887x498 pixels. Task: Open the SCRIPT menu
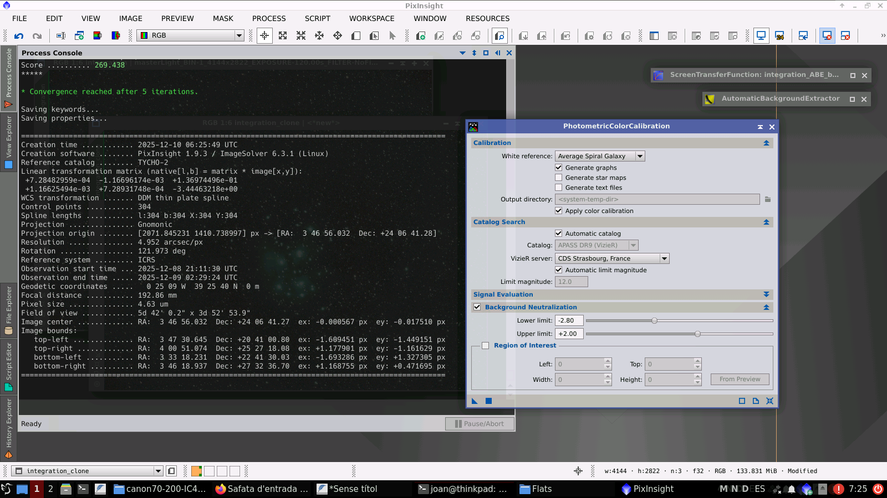(x=317, y=18)
